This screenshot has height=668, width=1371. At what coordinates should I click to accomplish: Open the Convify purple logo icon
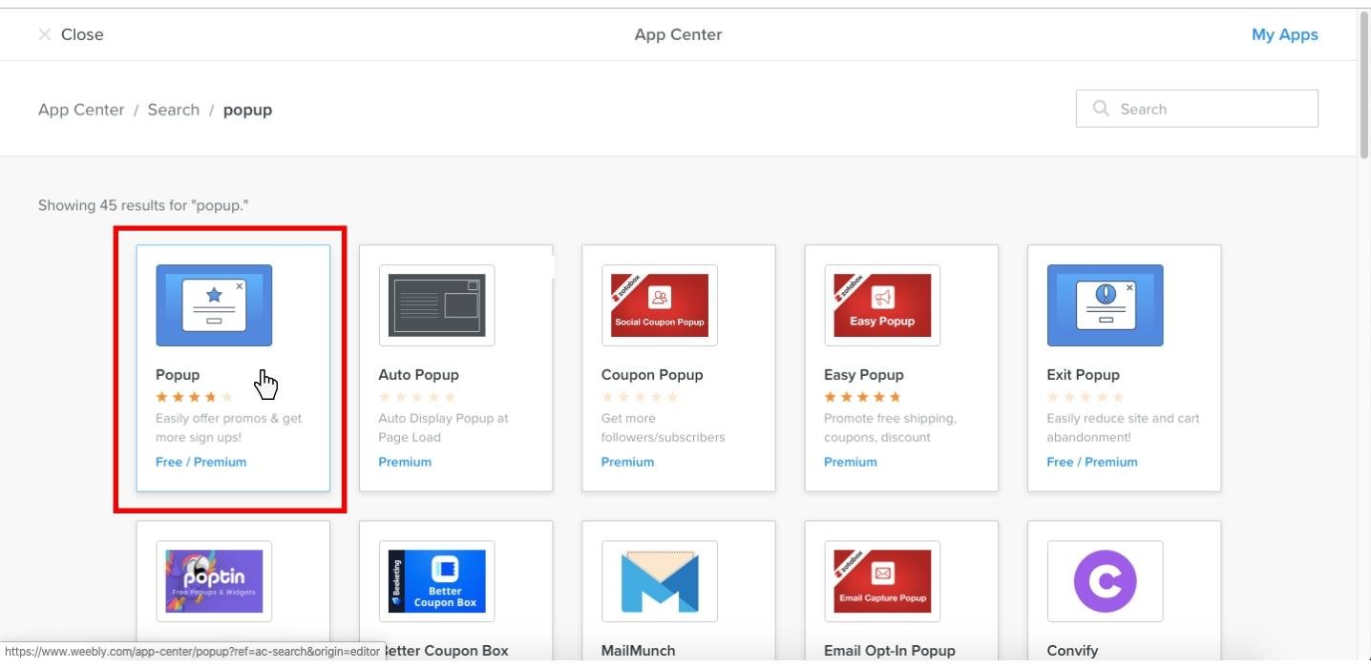(x=1105, y=581)
